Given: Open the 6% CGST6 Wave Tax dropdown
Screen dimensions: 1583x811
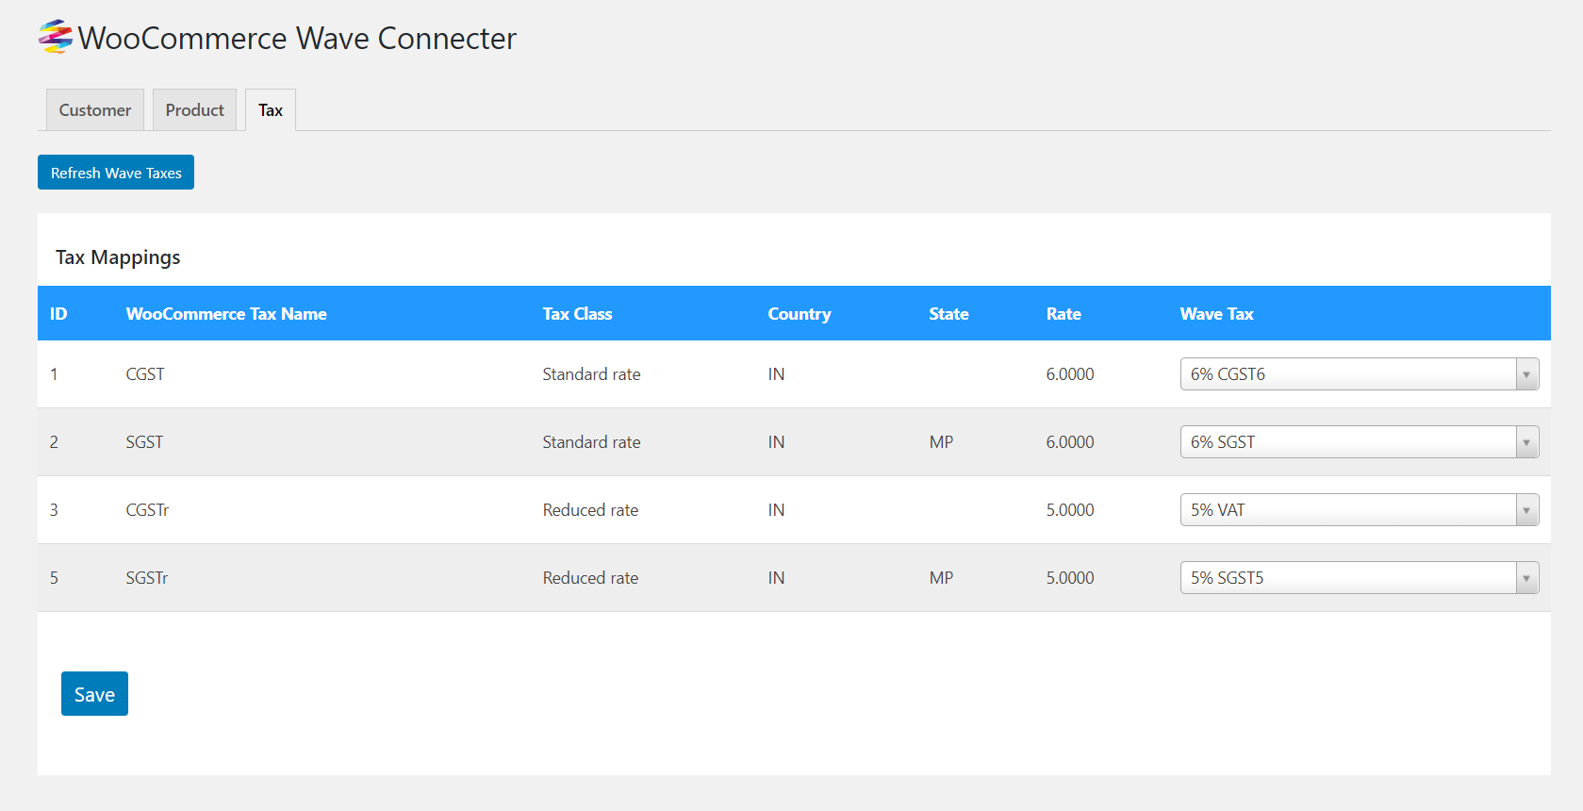Looking at the screenshot, I should [x=1348, y=374].
